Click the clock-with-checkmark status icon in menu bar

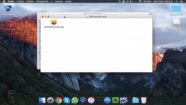(119, 1)
